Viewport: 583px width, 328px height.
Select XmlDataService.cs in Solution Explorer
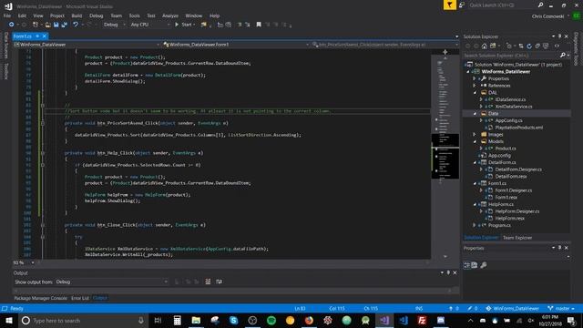coord(514,107)
